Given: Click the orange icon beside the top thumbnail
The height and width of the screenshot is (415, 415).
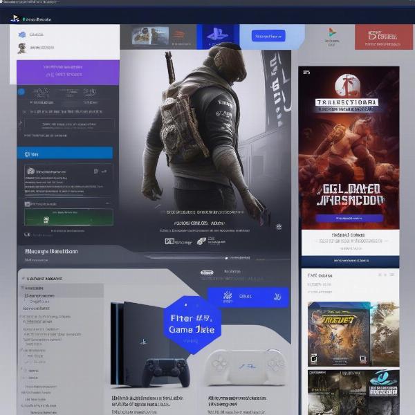Looking at the screenshot, I should pos(179,35).
